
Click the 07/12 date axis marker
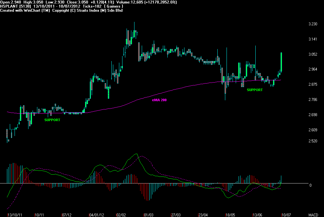point(66,215)
